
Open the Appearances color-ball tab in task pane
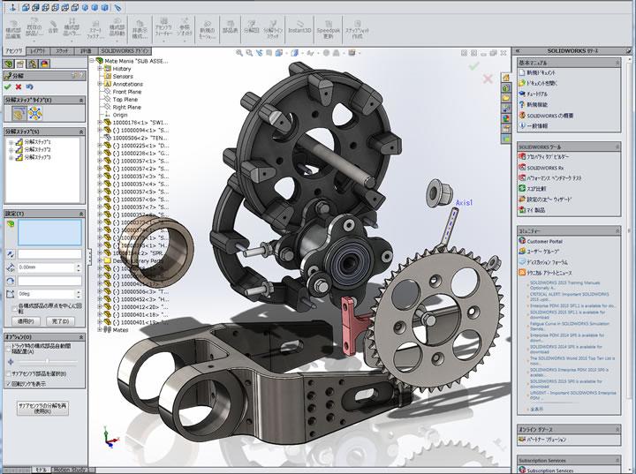point(506,119)
